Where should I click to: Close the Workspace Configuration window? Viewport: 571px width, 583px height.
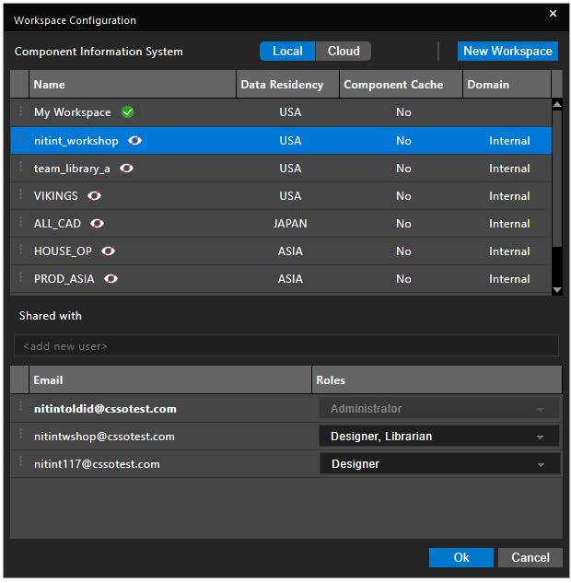click(x=553, y=14)
